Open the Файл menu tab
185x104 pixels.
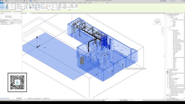tap(2, 3)
